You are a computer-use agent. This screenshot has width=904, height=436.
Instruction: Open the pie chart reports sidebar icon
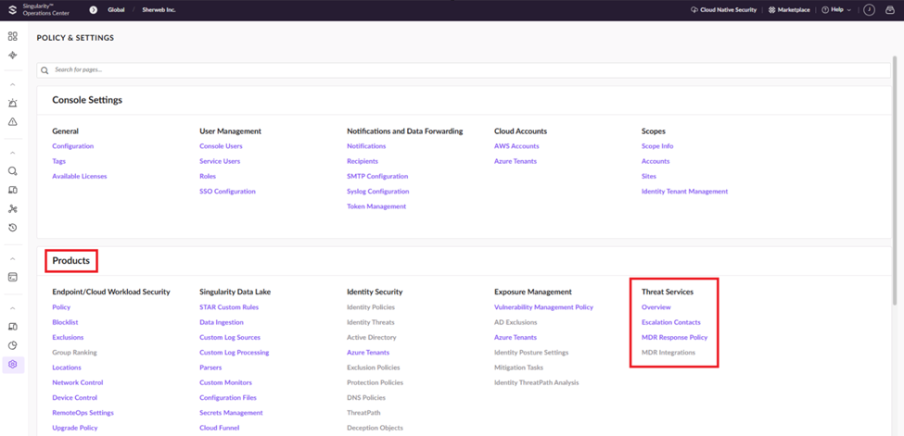point(13,345)
